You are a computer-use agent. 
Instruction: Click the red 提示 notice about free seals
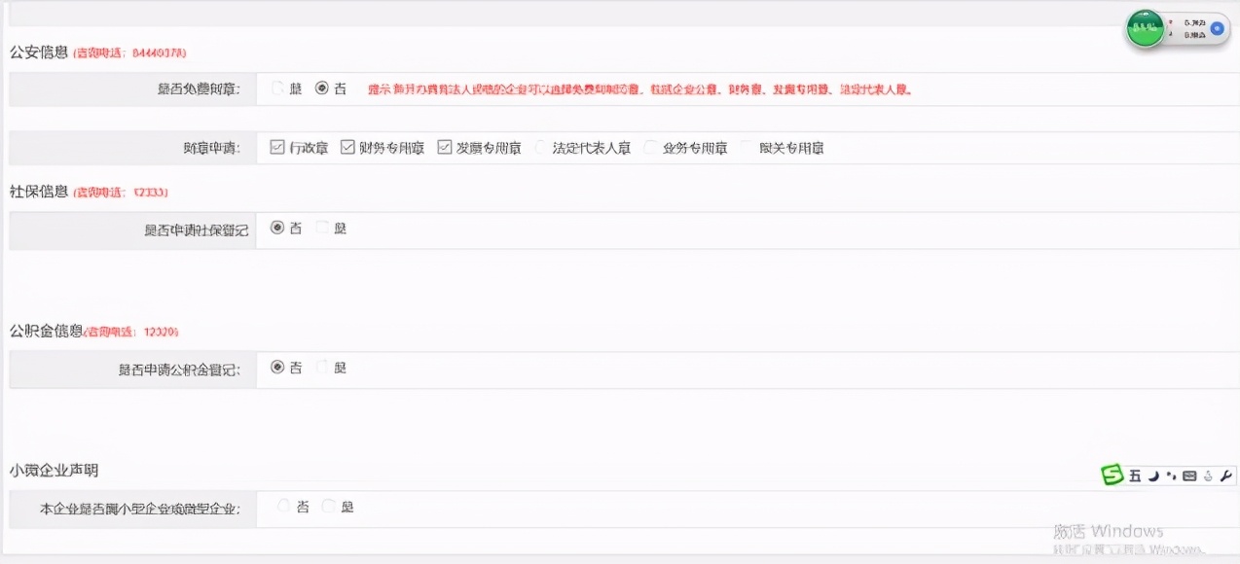tap(638, 89)
